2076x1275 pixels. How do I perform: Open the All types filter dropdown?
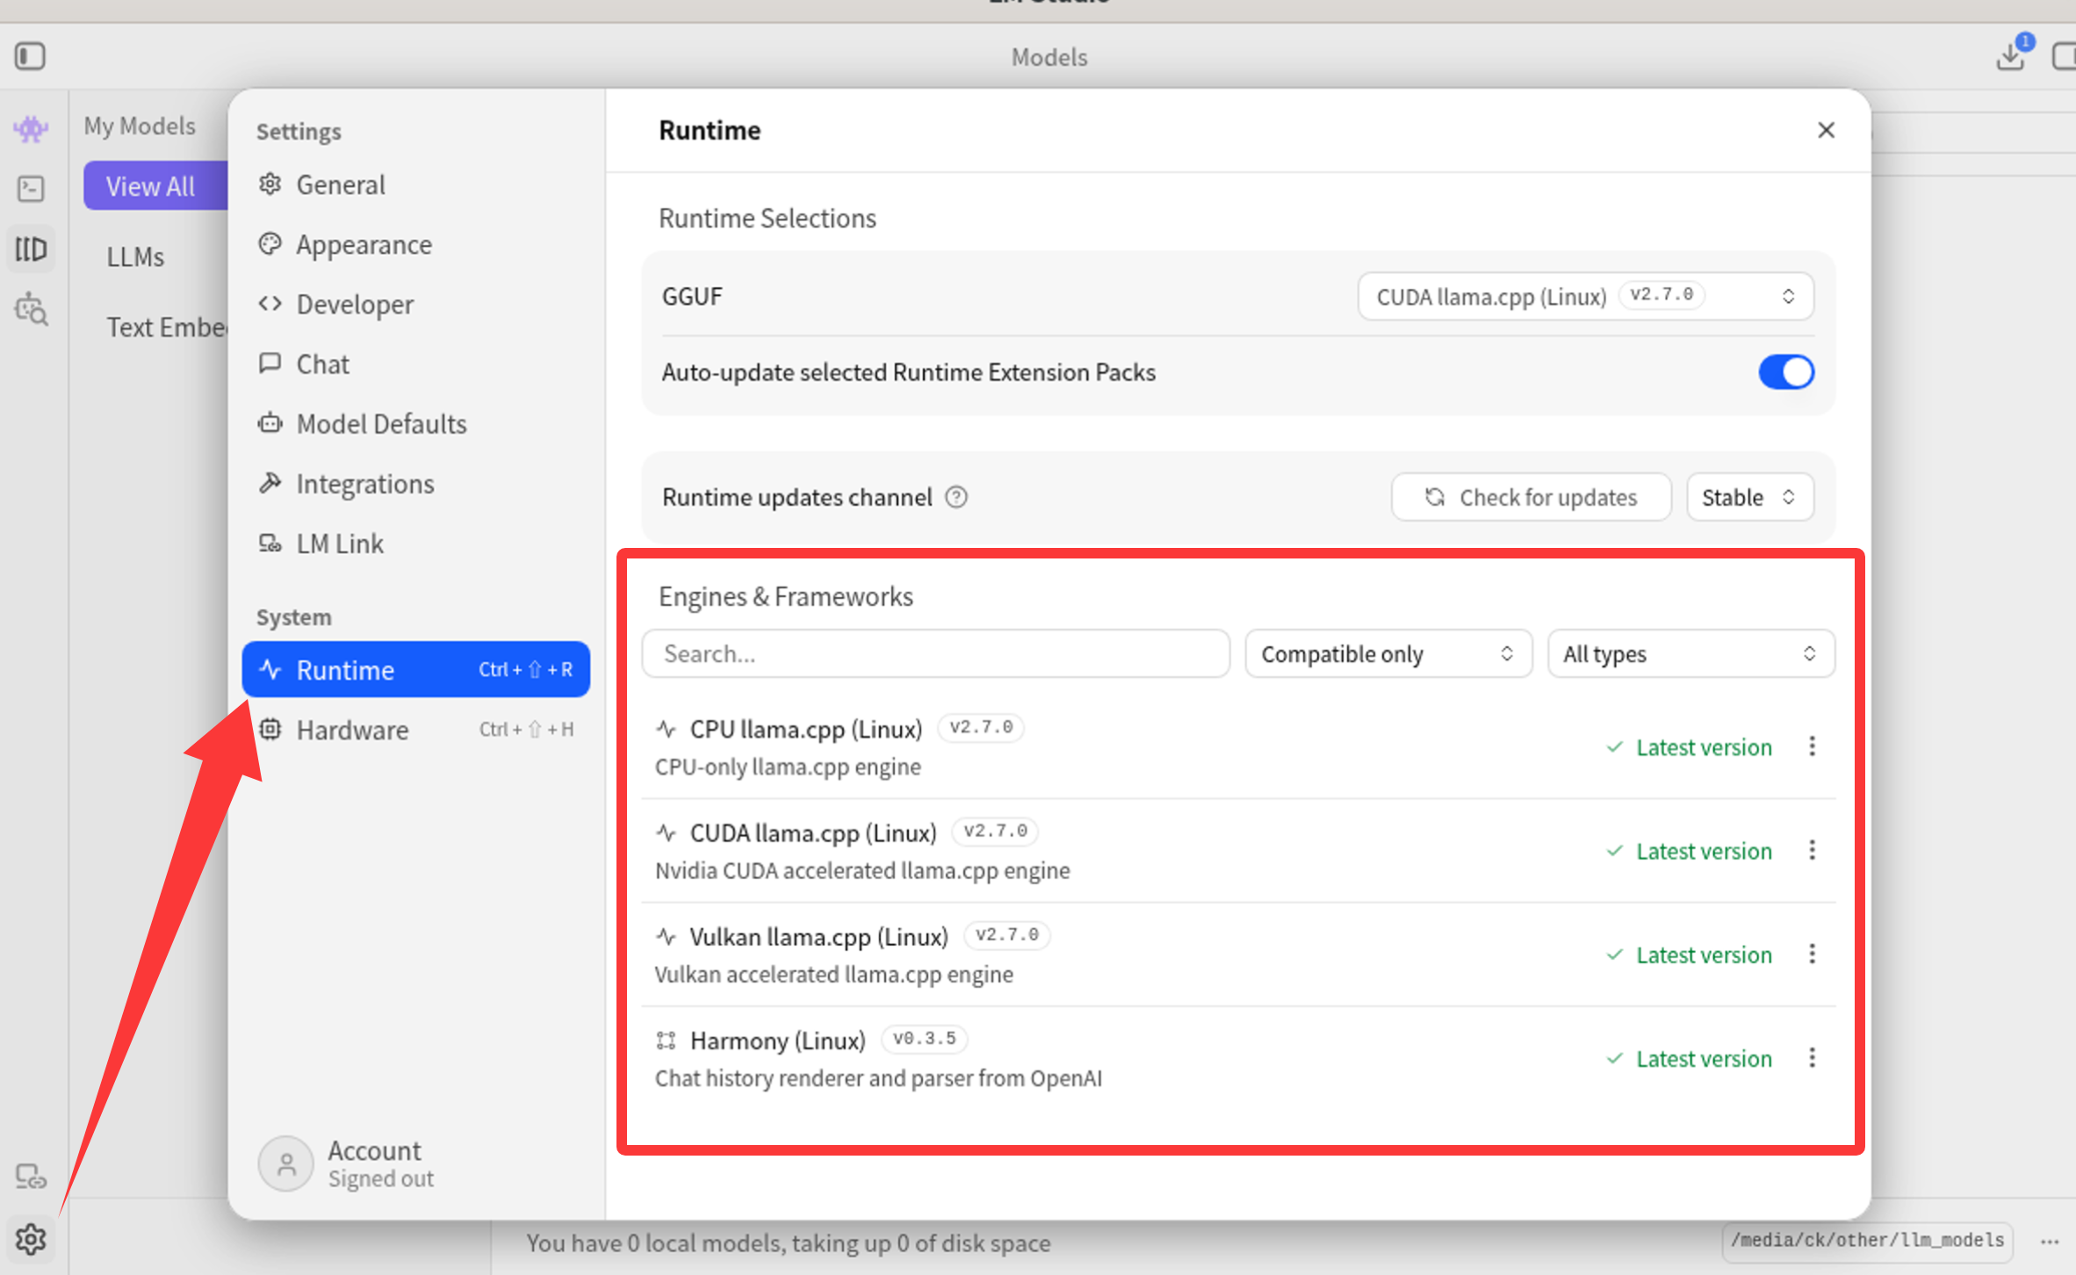[x=1690, y=653]
